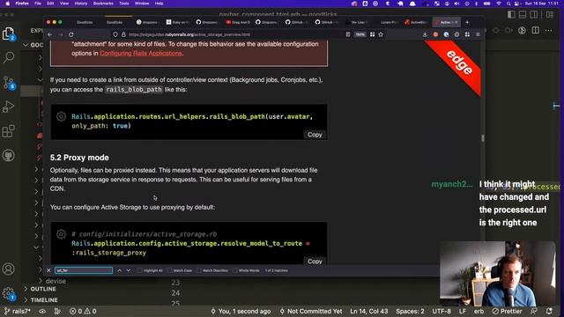Open GitHub panel in VS Code activity bar

click(x=8, y=156)
